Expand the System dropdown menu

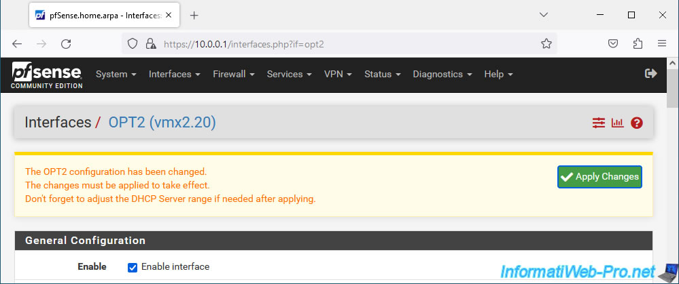[116, 75]
